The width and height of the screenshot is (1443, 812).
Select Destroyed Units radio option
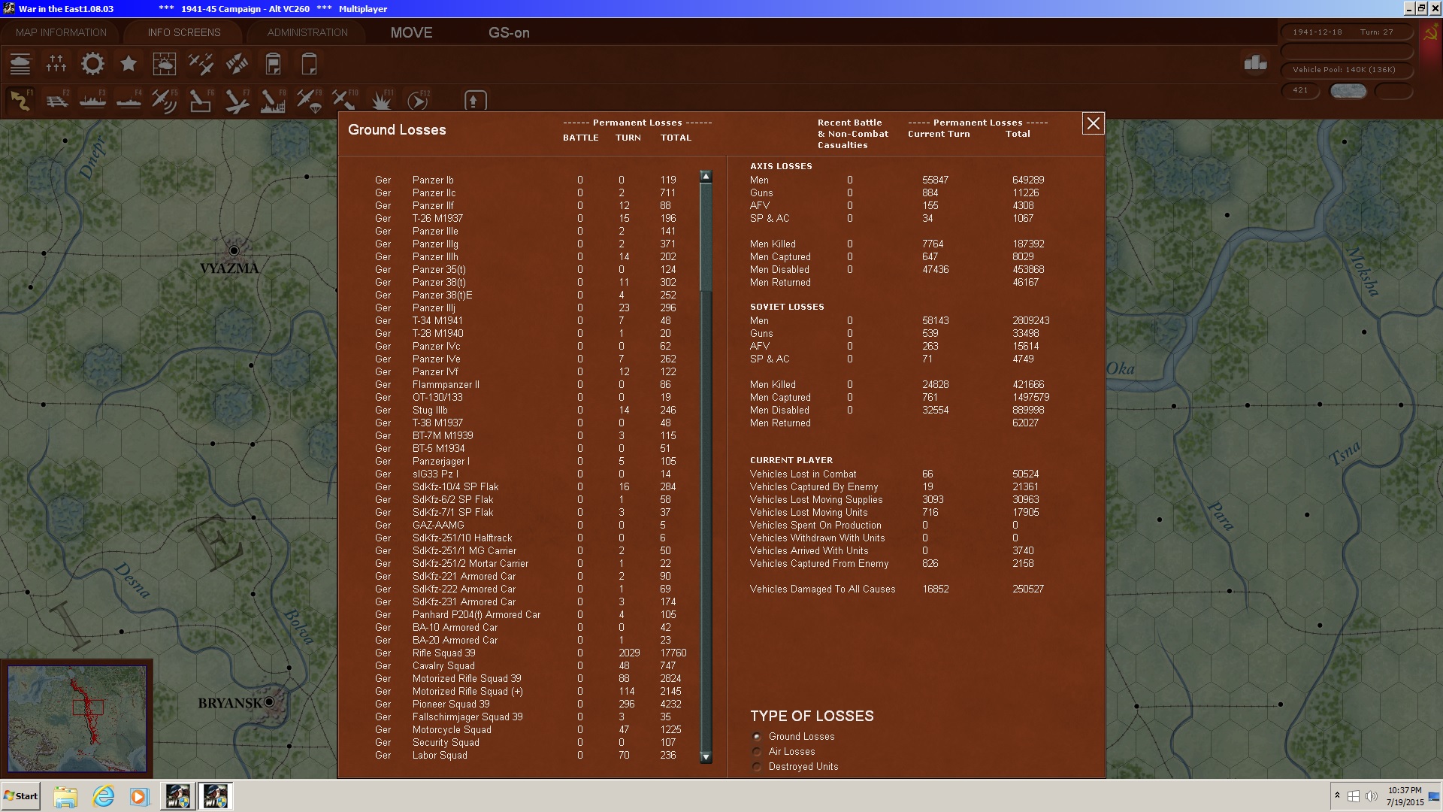[757, 767]
